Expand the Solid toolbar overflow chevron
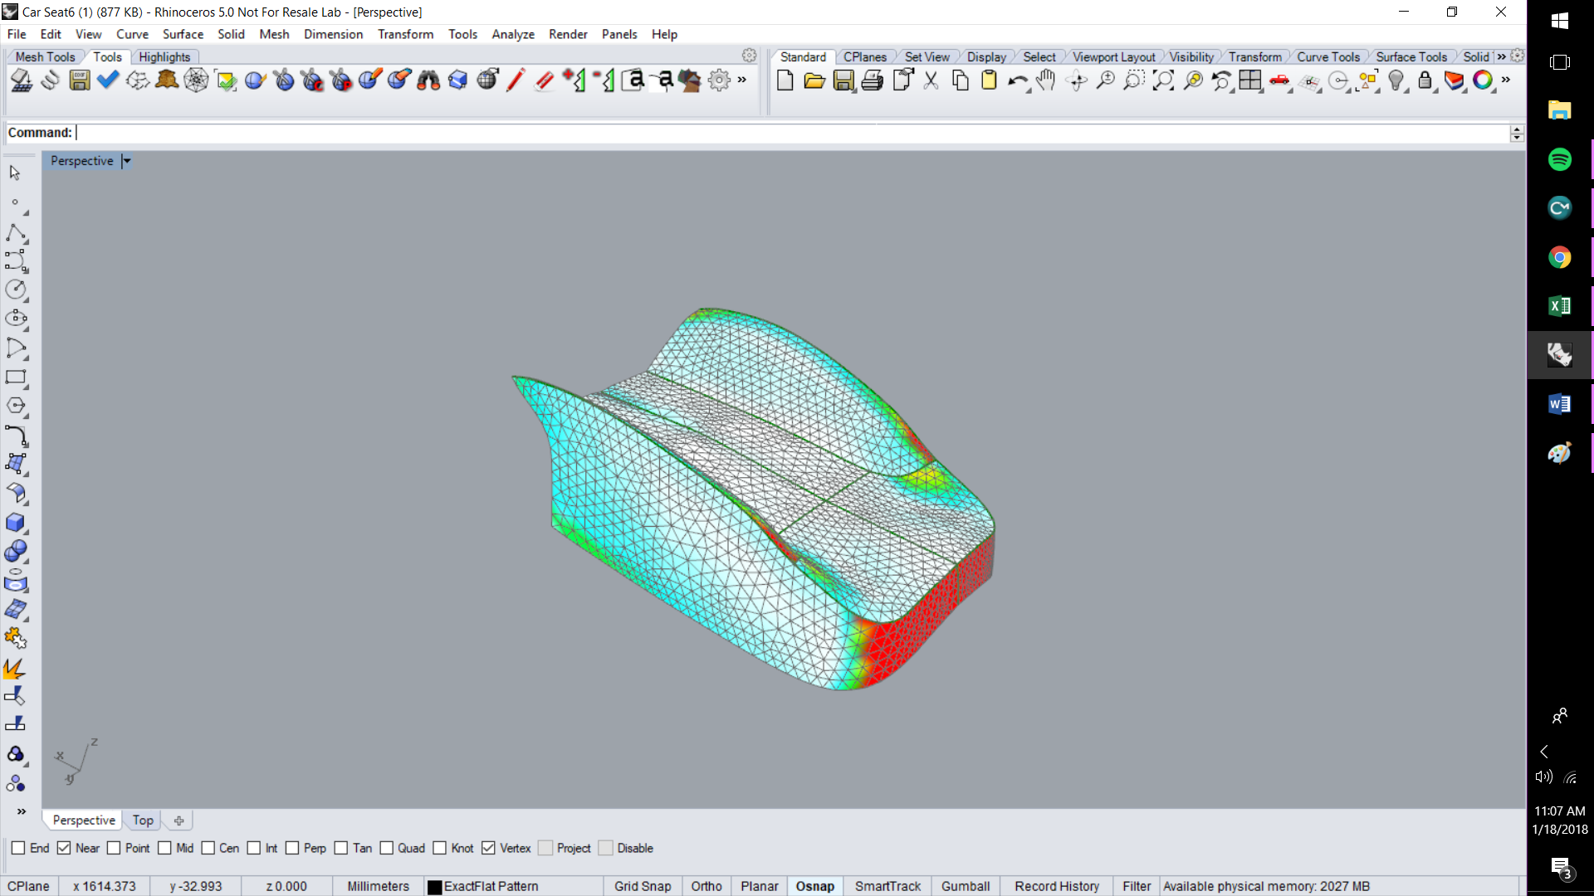This screenshot has width=1594, height=896. 1503,56
